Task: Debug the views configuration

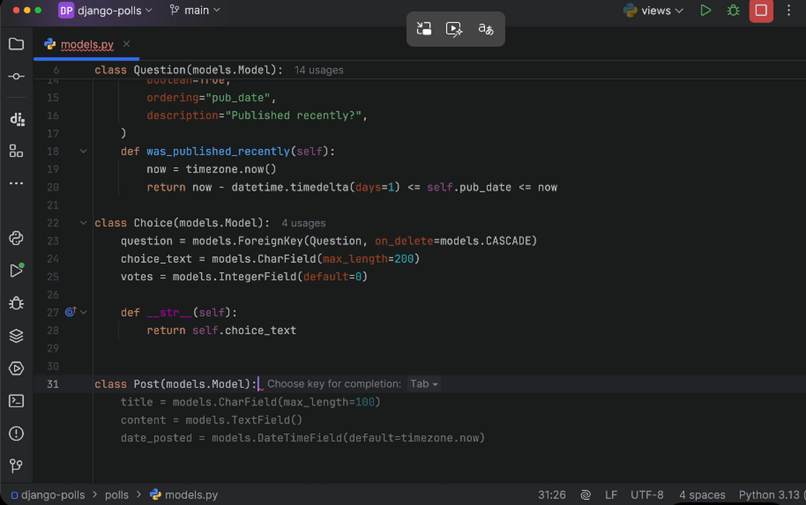Action: [733, 11]
